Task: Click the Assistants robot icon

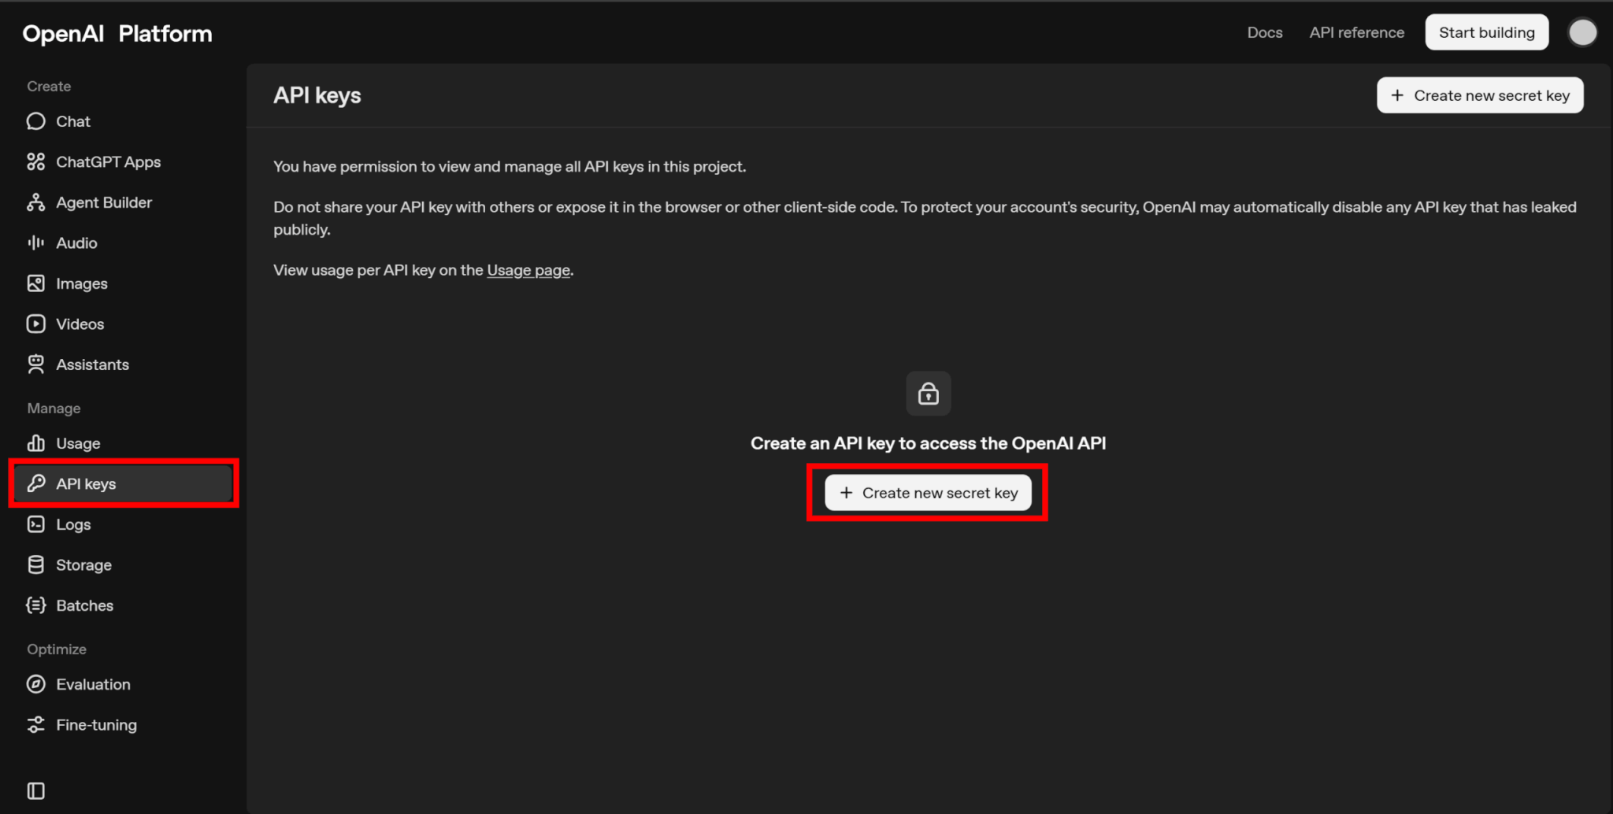Action: [x=36, y=364]
